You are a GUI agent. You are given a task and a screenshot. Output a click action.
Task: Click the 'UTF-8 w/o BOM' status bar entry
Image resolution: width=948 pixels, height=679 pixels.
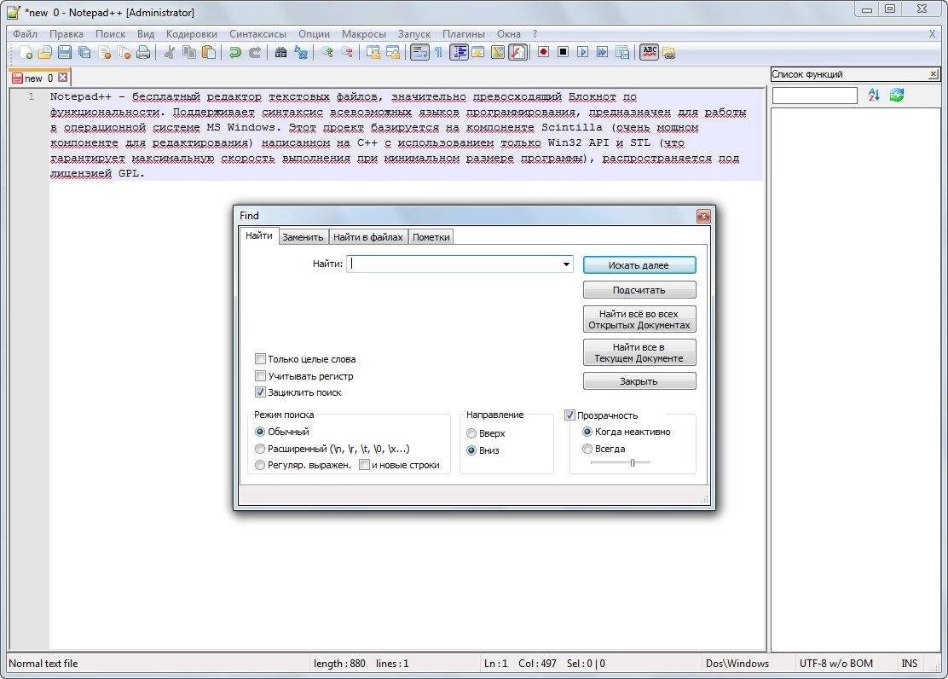836,664
